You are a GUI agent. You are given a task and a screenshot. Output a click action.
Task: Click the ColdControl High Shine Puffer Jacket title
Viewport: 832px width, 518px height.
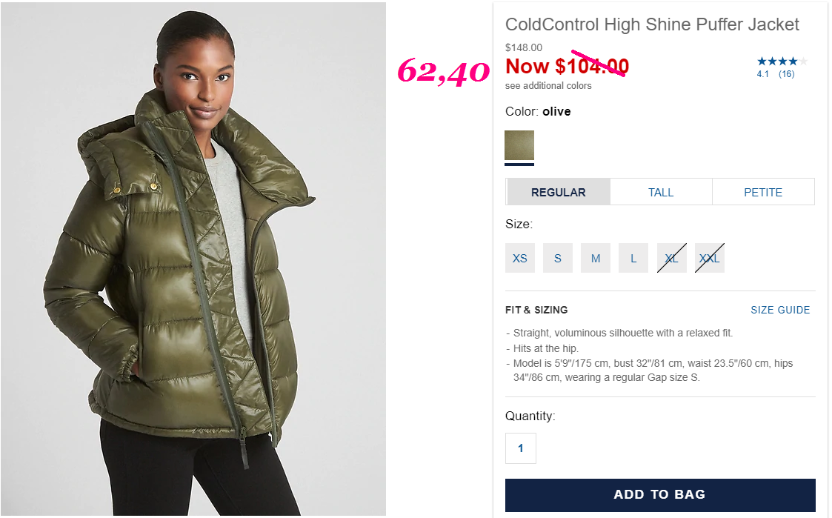652,24
